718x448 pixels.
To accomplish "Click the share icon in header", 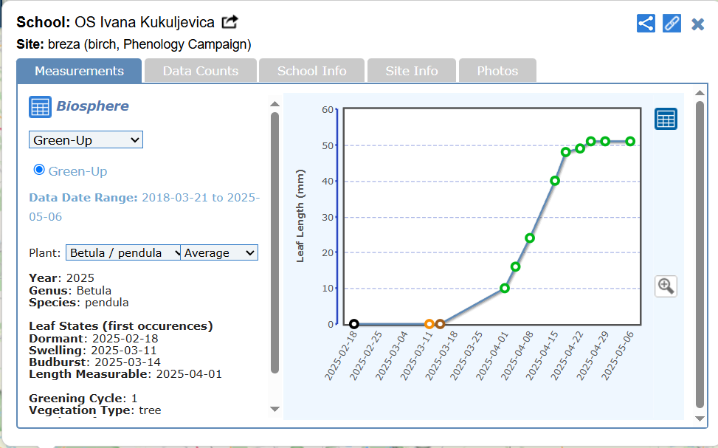I will 646,23.
